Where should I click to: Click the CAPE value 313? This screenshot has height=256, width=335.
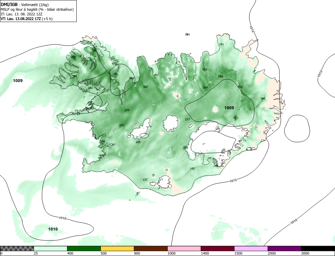(205, 69)
